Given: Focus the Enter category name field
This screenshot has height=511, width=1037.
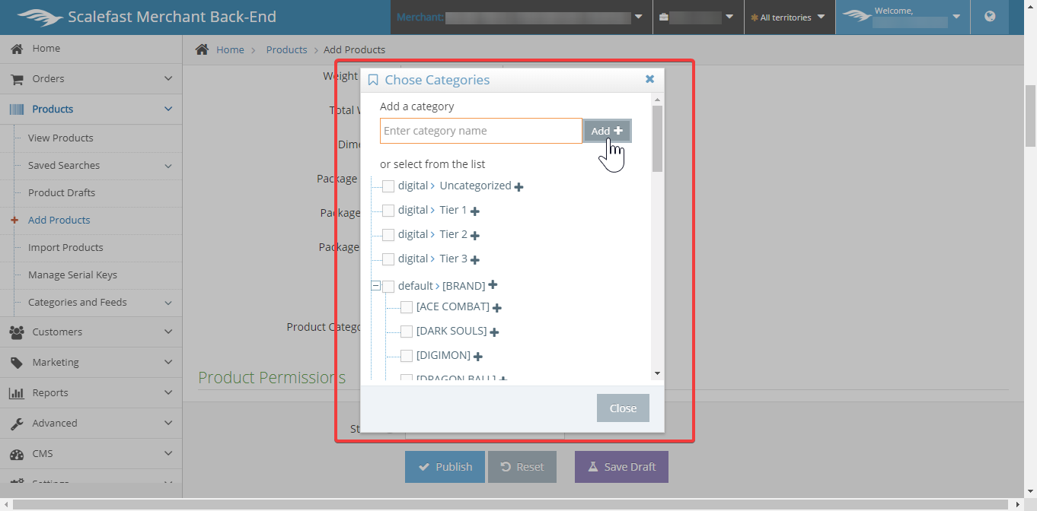Looking at the screenshot, I should 480,131.
